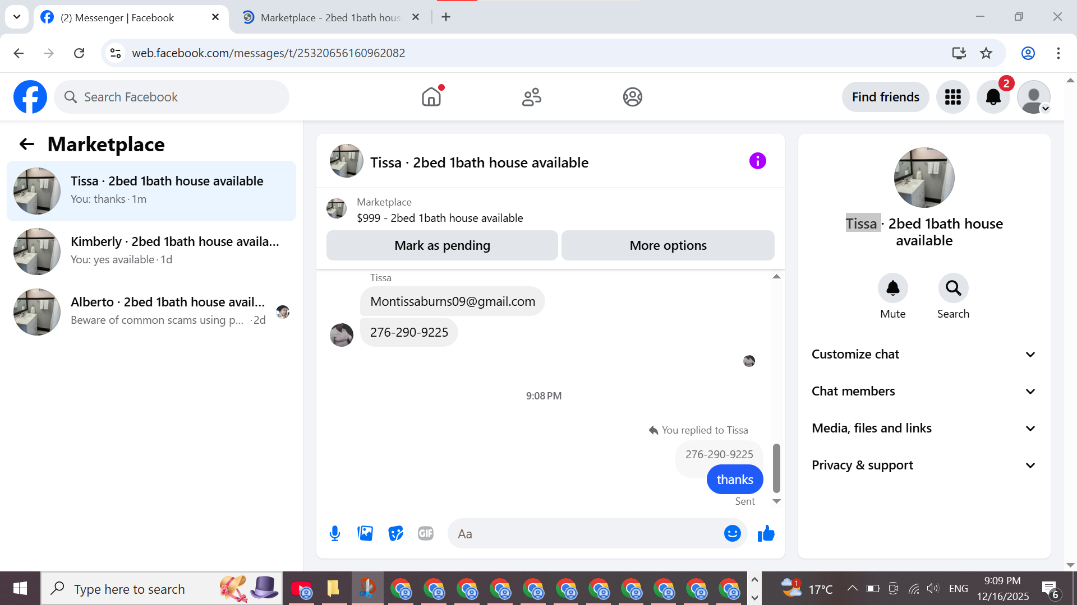Screen dimensions: 1077x605
Task: Go back in browser history
Action: coord(19,53)
